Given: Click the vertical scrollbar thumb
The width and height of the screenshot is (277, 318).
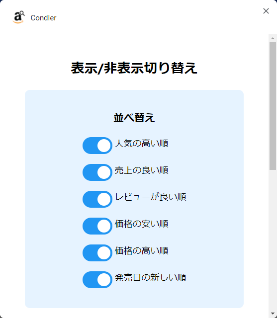Looking at the screenshot, I should (273, 106).
